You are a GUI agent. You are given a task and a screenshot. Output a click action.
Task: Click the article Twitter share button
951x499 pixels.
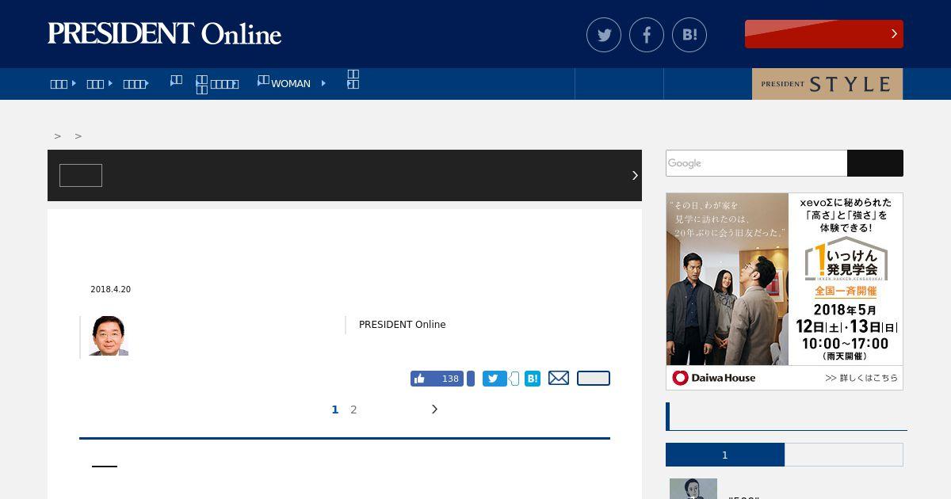tap(495, 379)
